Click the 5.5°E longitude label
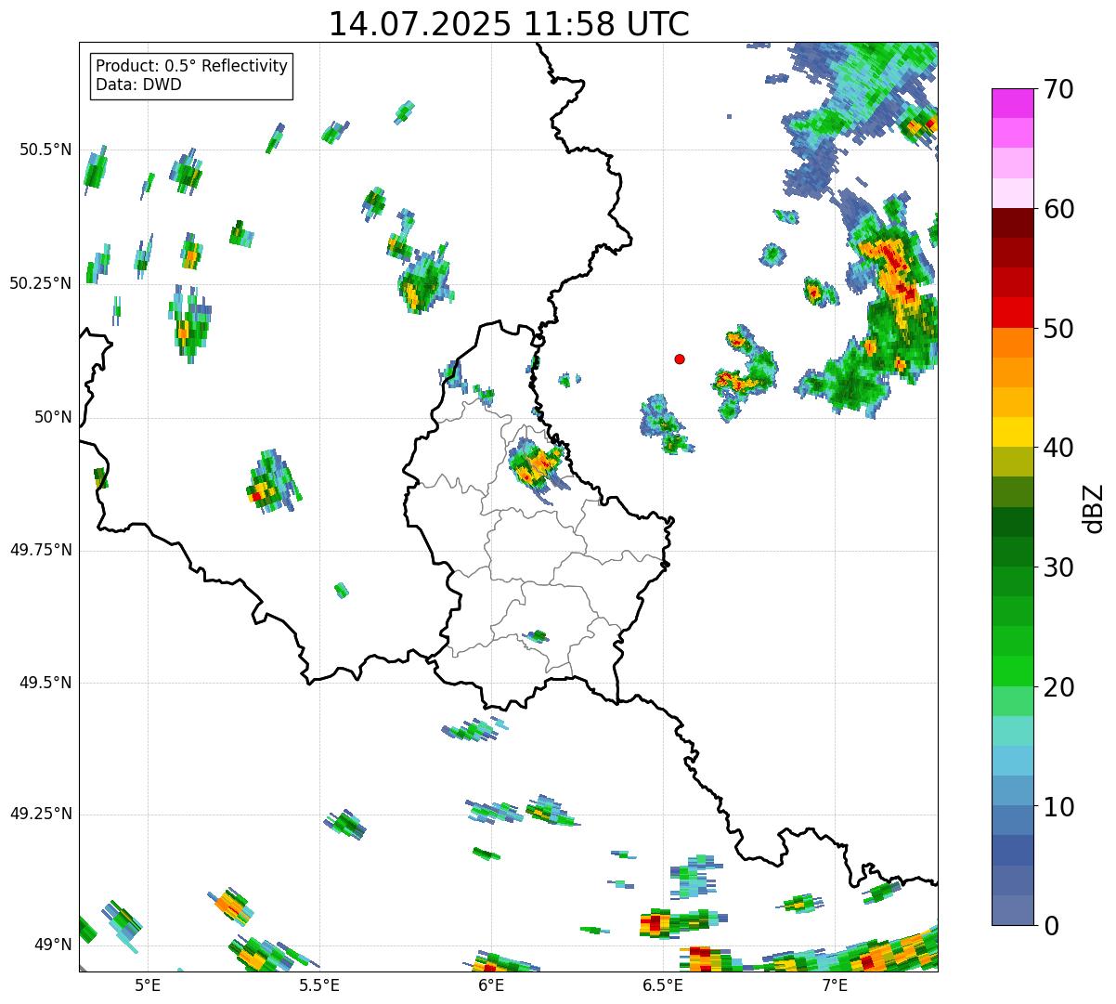 pos(319,985)
